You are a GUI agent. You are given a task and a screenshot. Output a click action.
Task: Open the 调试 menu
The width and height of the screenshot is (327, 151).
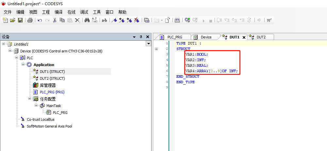[84, 12]
